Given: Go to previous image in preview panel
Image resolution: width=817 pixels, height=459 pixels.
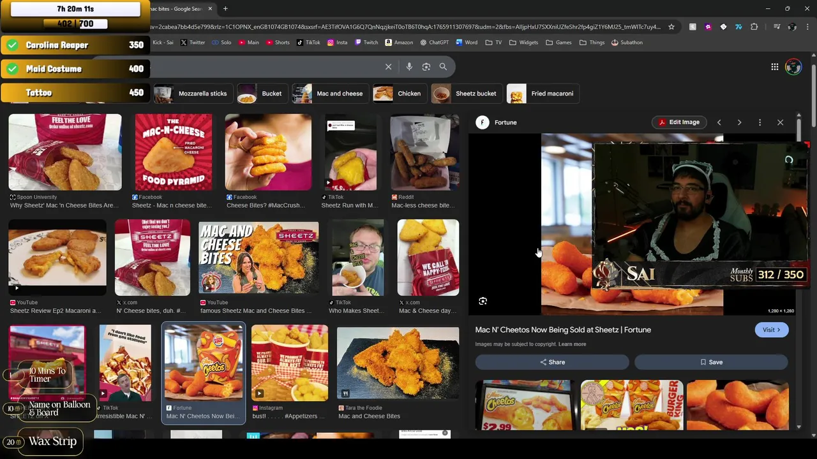Looking at the screenshot, I should point(719,122).
